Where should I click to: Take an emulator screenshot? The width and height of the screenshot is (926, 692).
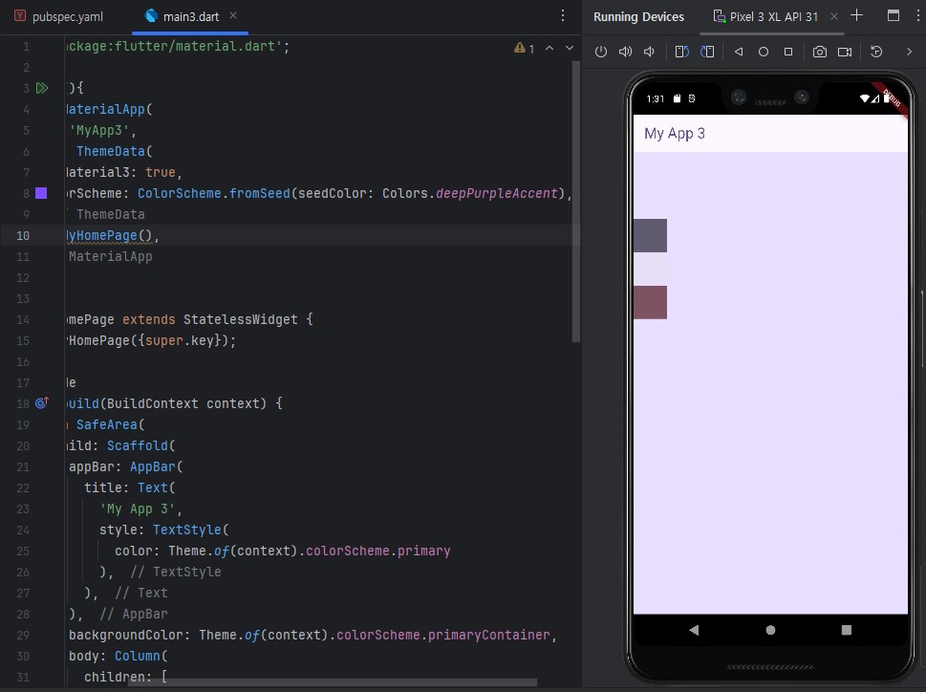pyautogui.click(x=820, y=52)
